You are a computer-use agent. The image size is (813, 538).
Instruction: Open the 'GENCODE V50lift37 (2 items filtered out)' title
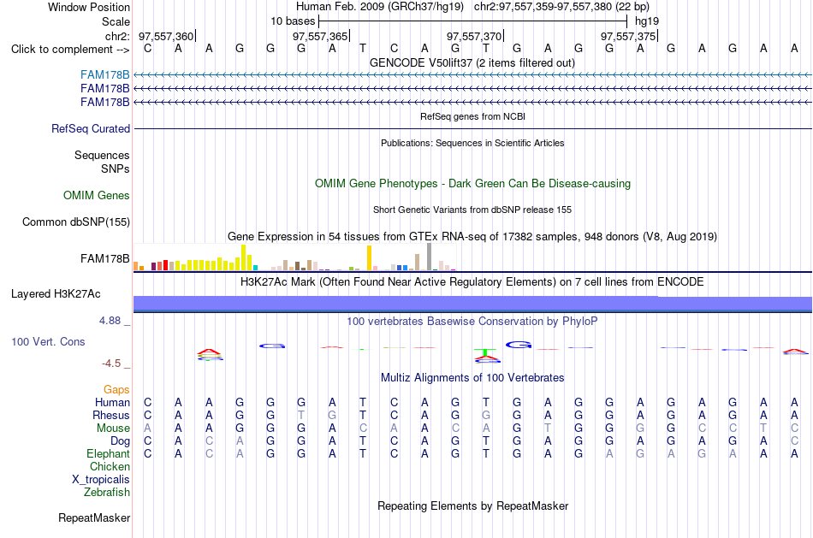472,63
